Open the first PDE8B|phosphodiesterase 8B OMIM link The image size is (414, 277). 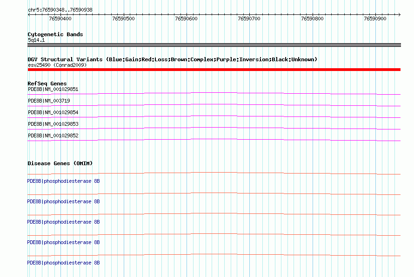tap(63, 181)
